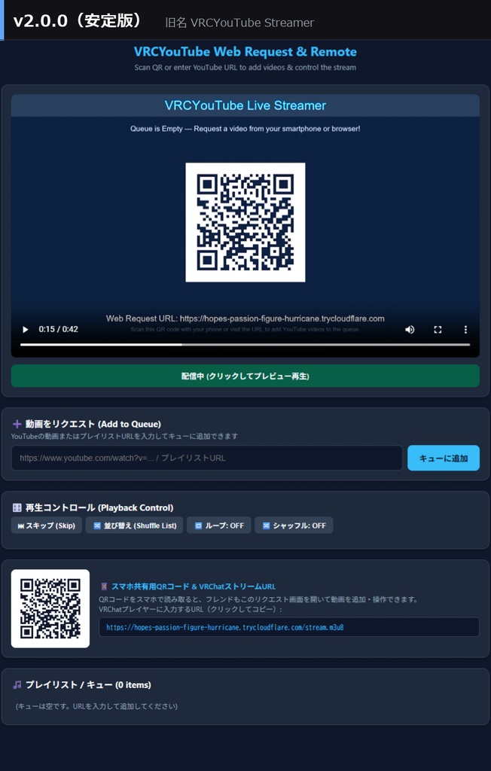The width and height of the screenshot is (491, 771).
Task: Toggle シャッフル: OFF shuffle setting
Action: [x=294, y=525]
